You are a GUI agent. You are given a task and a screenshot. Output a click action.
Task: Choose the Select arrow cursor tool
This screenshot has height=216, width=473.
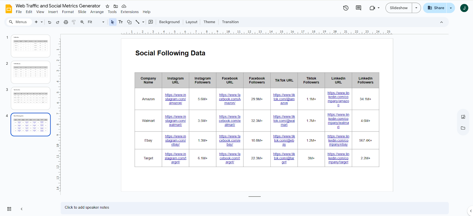[x=113, y=22]
